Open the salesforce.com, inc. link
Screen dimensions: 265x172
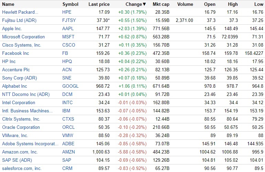tap(22, 169)
